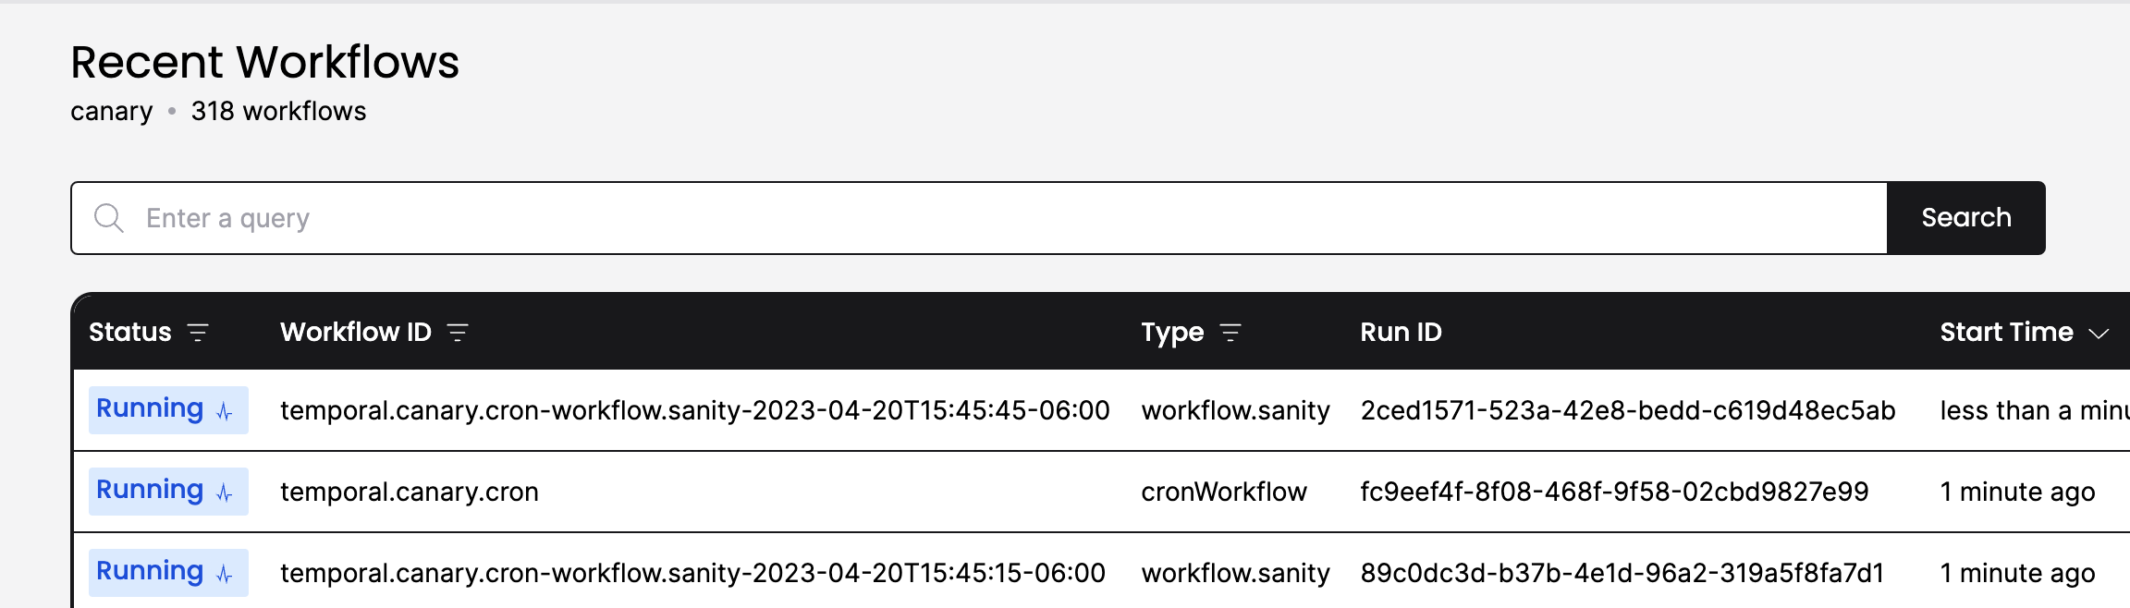Click the cronWorkflow type cell
Viewport: 2130px width, 608px height.
point(1224,492)
